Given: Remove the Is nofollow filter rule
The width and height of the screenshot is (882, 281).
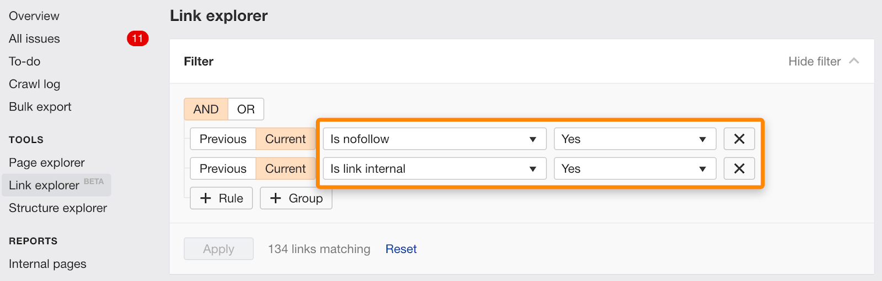Looking at the screenshot, I should 739,139.
